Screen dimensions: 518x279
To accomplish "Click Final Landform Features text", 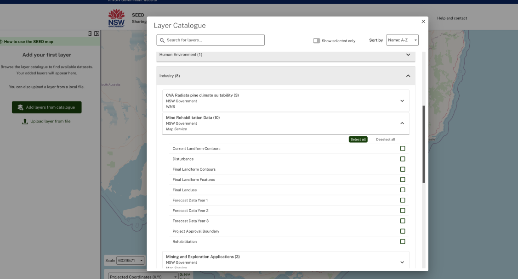I will (x=194, y=180).
